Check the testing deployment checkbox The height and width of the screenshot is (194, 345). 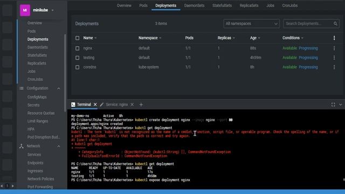[77, 58]
